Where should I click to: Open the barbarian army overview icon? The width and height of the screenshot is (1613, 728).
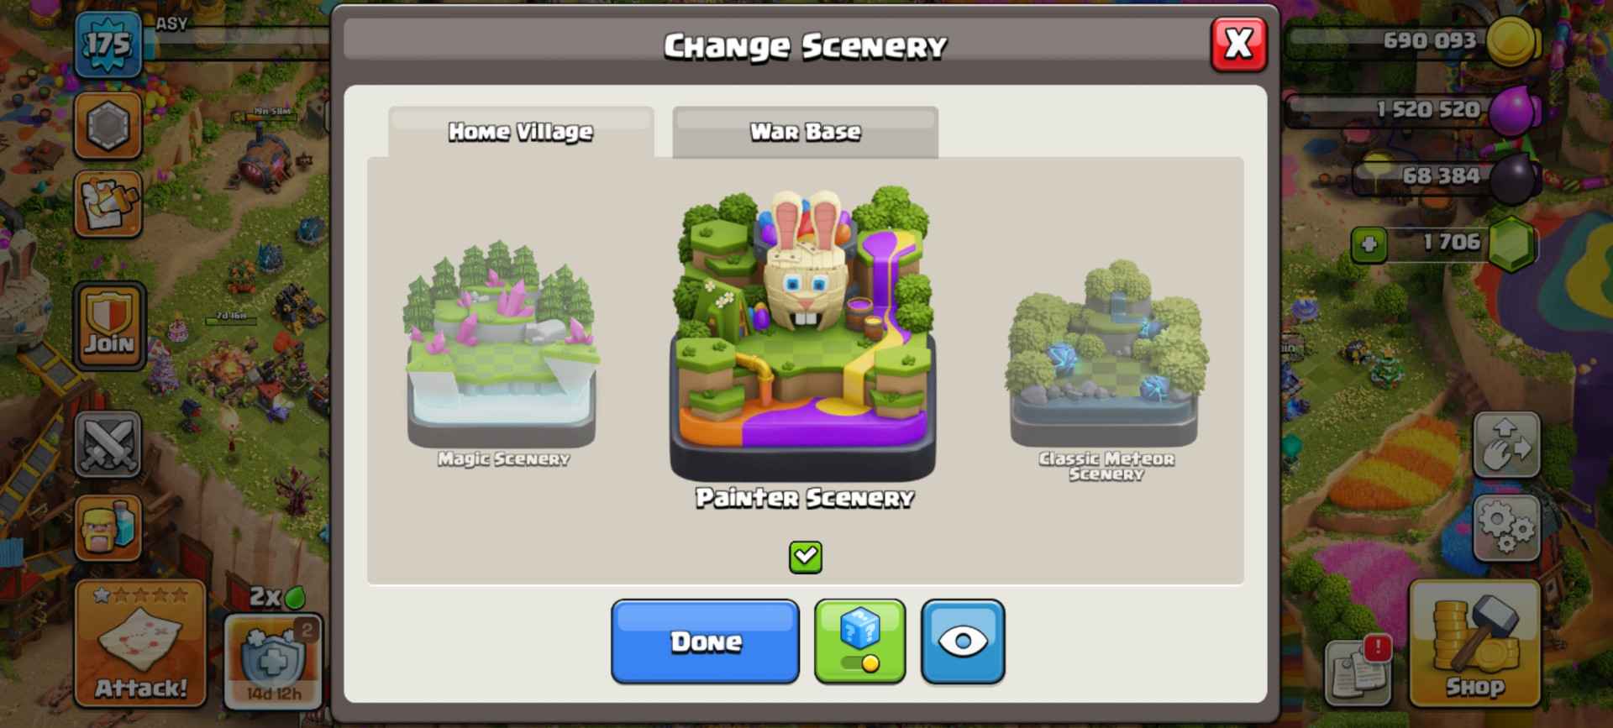tap(108, 527)
